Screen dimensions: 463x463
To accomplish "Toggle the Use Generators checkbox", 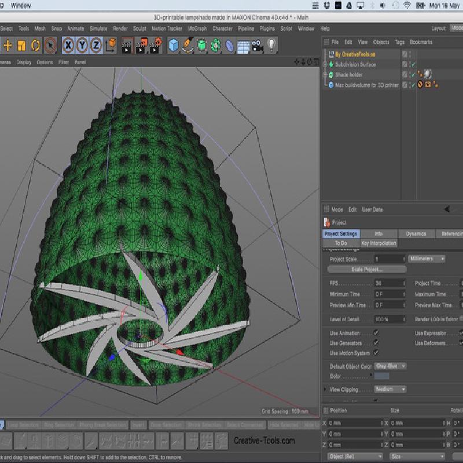I will [x=376, y=343].
